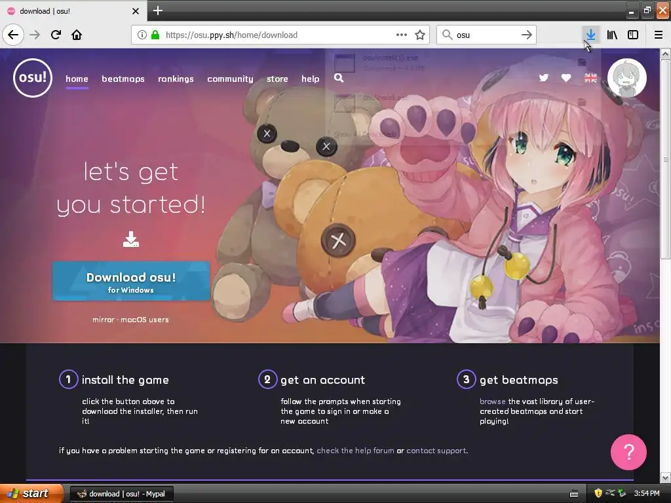The height and width of the screenshot is (503, 671).
Task: Open the user avatar profile
Action: click(x=627, y=78)
